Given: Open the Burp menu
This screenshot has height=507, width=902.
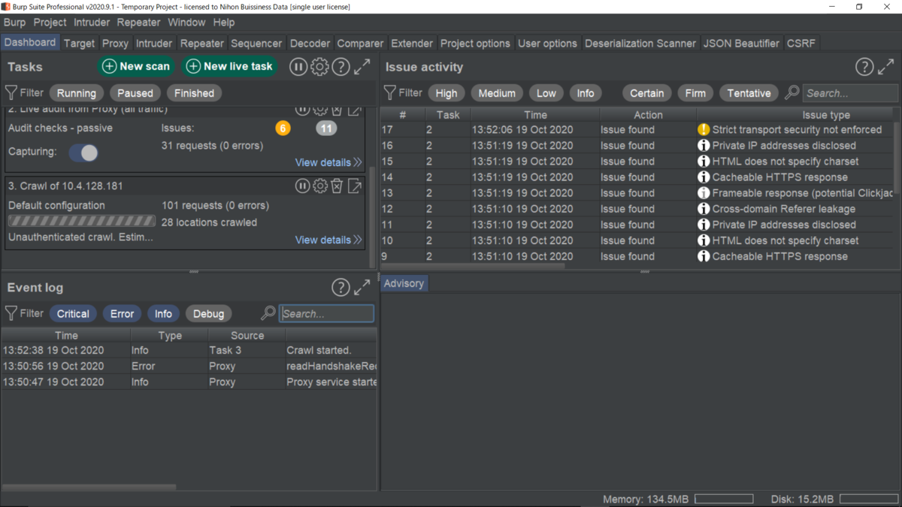Looking at the screenshot, I should (x=14, y=23).
